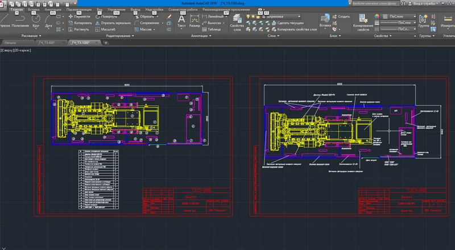
Task: Select the Группа group tool
Action: coord(424,20)
